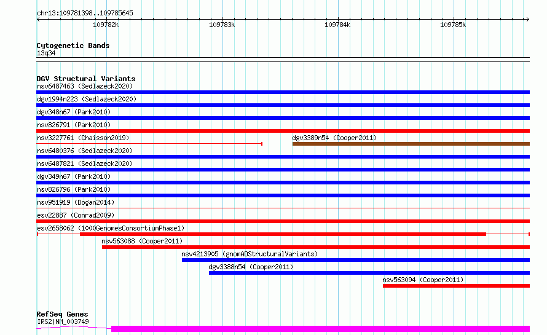Open the dgv349n67 (Park2010) label
Image resolution: width=547 pixels, height=335 pixels.
tap(74, 176)
